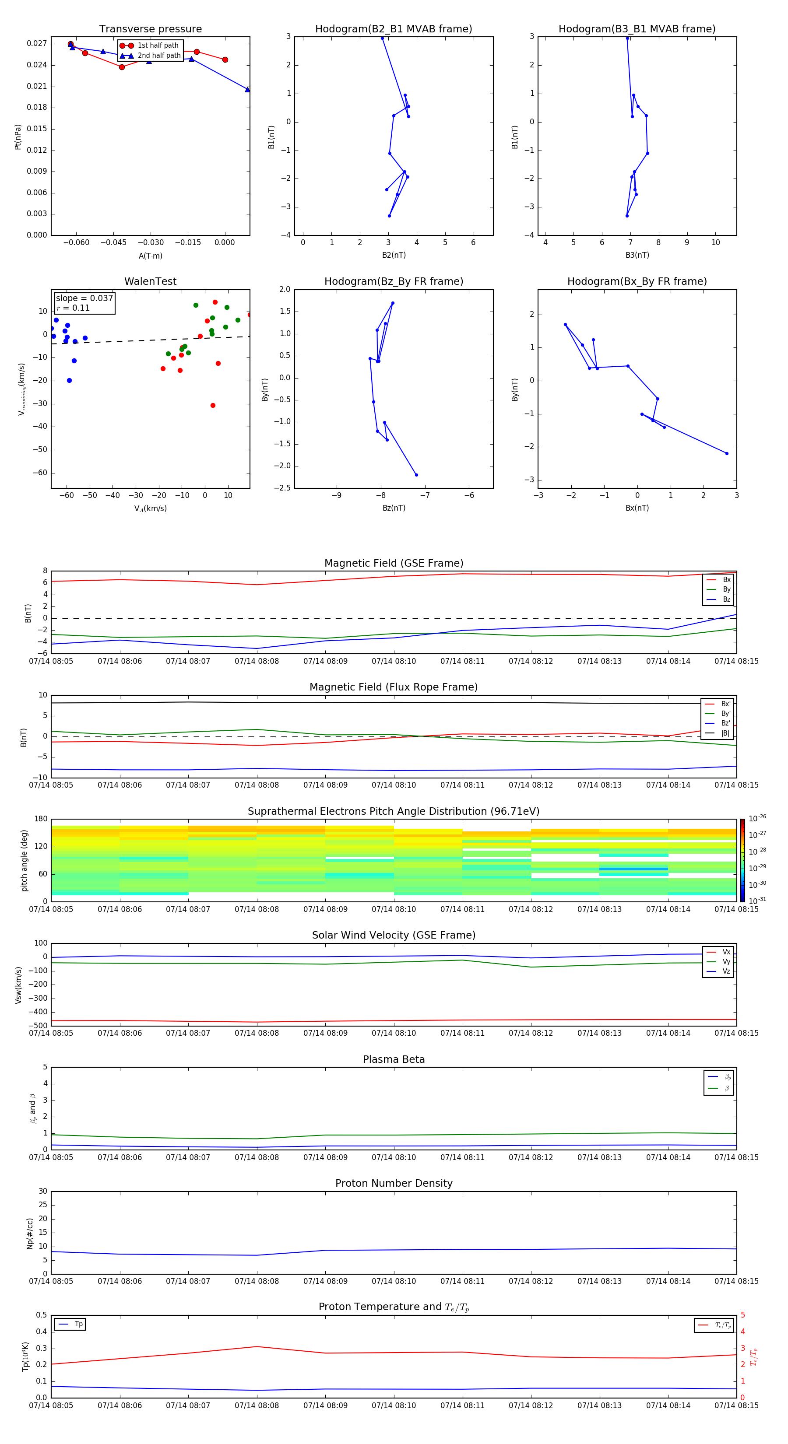Viewport: 788px width, 1444px height.
Task: Click the '1st half path' legend entry
Action: click(x=149, y=46)
